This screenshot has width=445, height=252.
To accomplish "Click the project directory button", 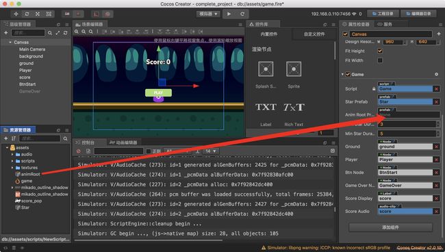I will (383, 14).
